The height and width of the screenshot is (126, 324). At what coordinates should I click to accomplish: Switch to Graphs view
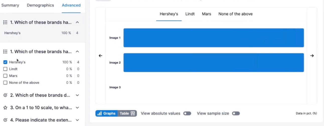107,113
